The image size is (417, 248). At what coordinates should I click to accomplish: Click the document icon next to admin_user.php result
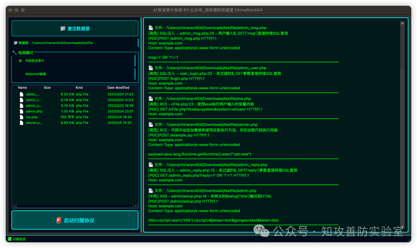click(151, 68)
